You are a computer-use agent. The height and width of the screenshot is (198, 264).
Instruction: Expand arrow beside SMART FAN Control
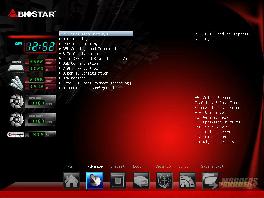coord(60,68)
